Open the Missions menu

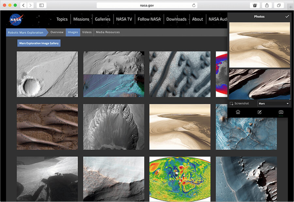[x=81, y=19]
